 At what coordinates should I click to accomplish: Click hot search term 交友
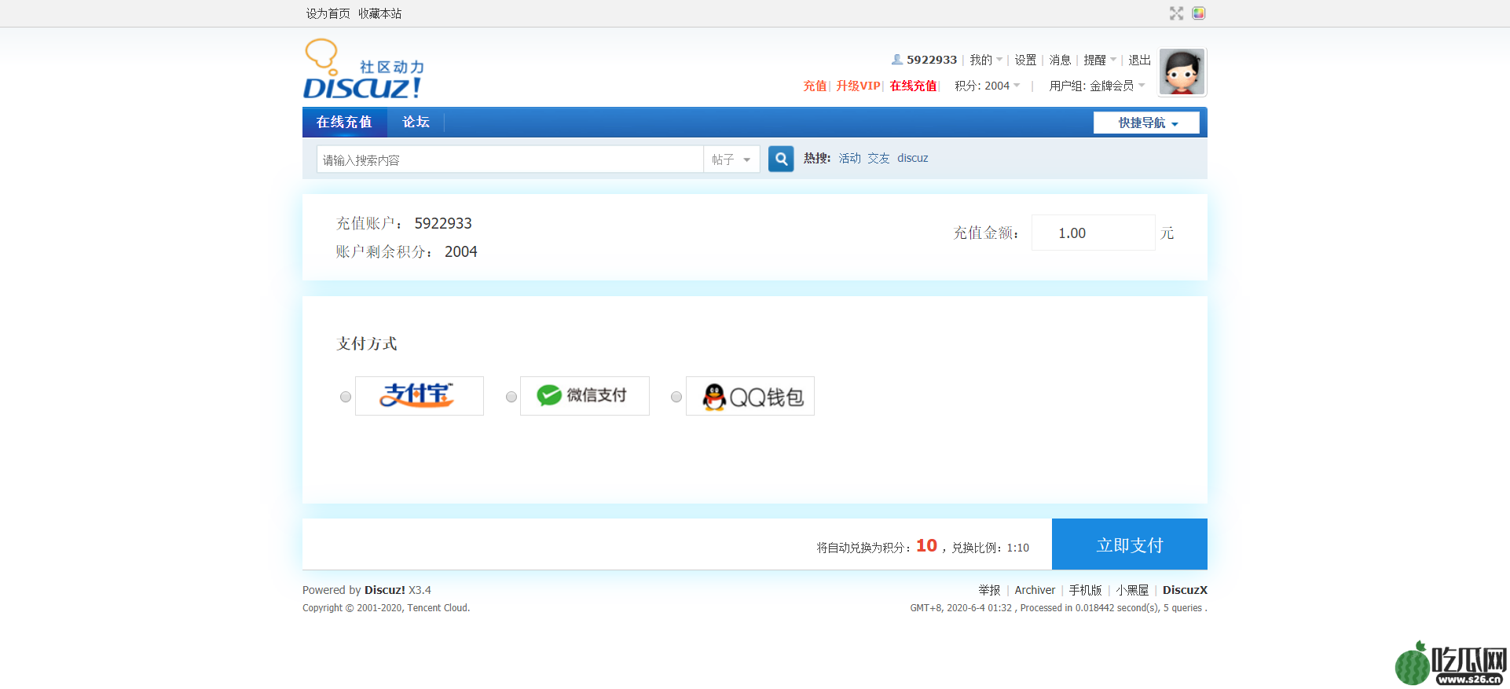point(878,158)
